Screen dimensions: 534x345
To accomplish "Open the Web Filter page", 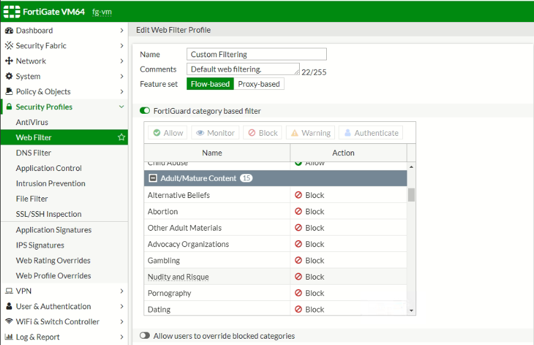I will coord(64,138).
